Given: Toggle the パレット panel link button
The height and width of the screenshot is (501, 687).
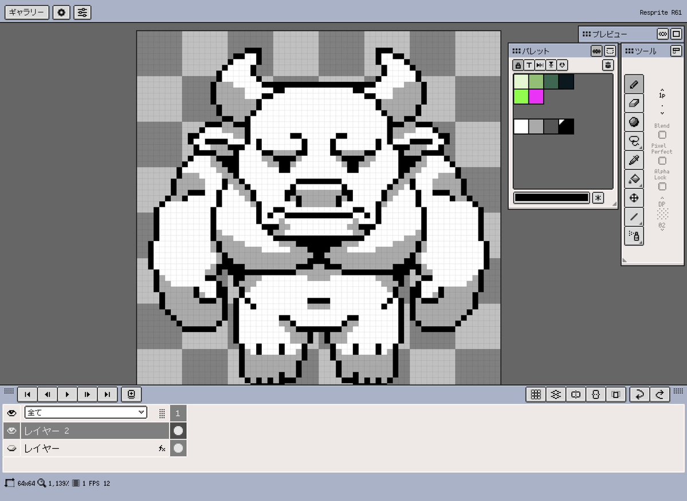Looking at the screenshot, I should [x=596, y=51].
